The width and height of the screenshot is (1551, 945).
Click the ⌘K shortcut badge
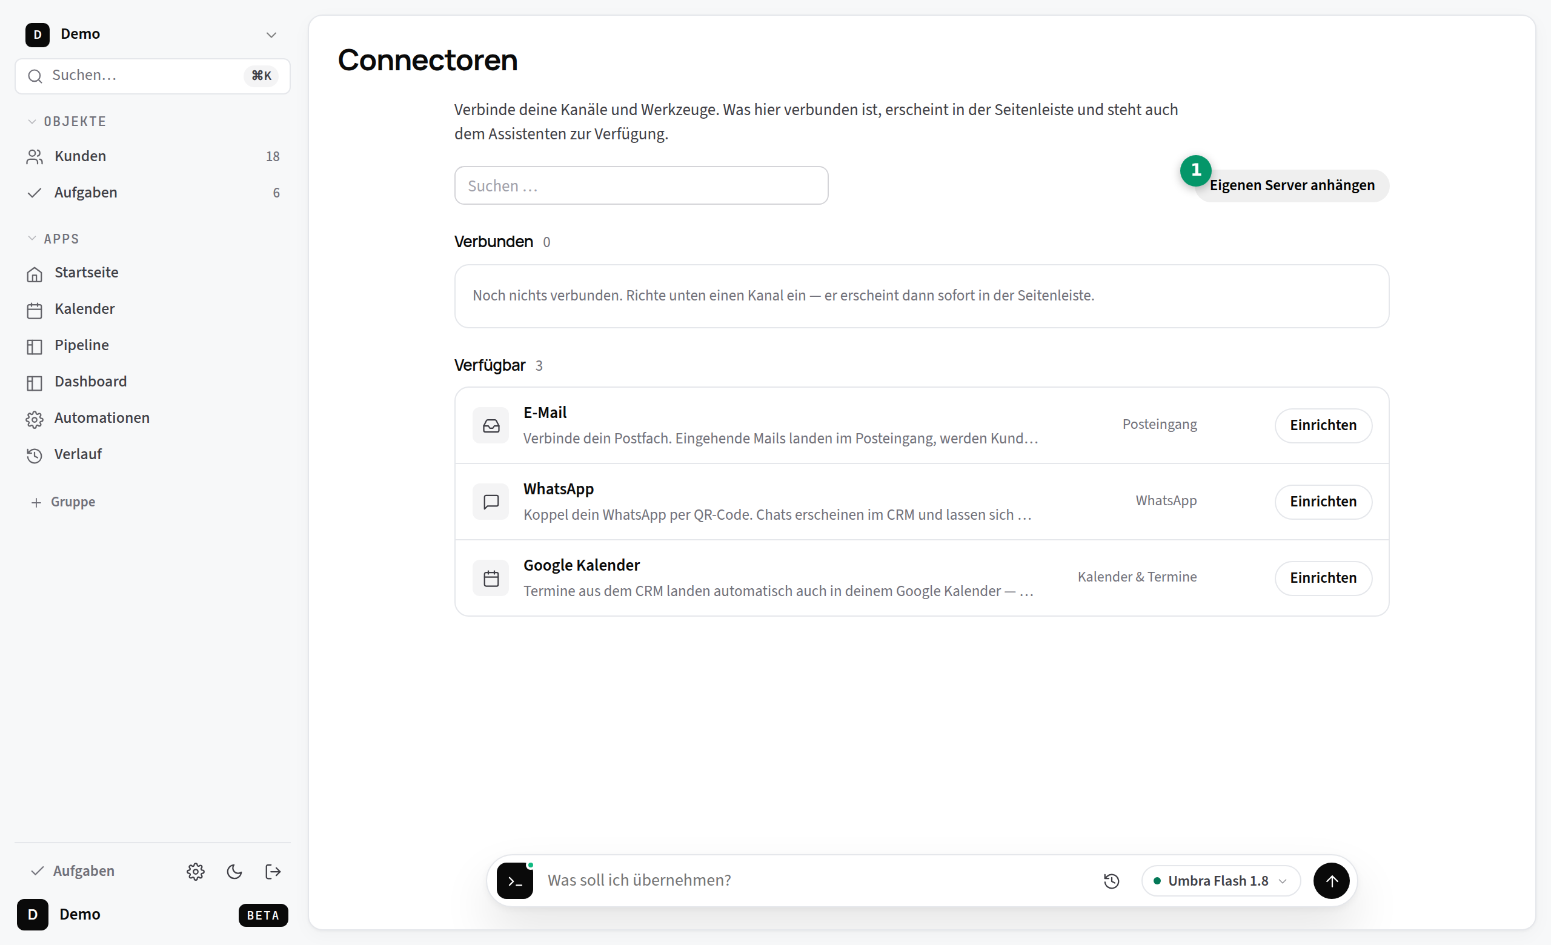tap(261, 76)
